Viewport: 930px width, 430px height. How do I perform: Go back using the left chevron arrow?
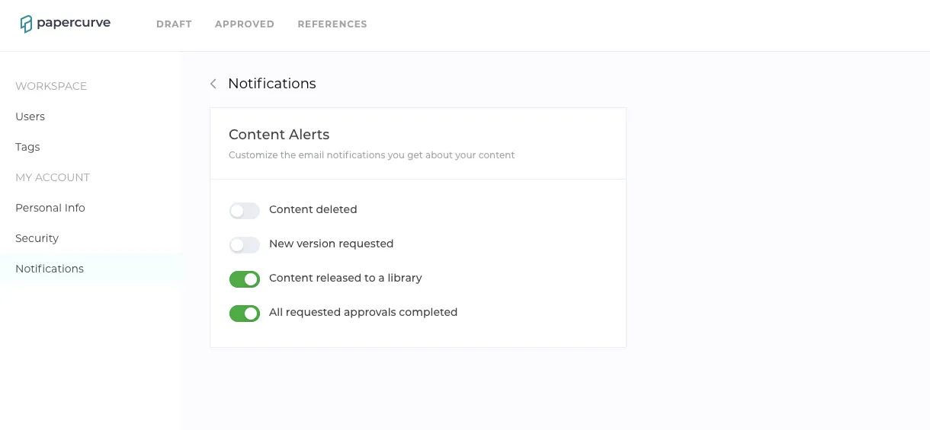coord(213,84)
